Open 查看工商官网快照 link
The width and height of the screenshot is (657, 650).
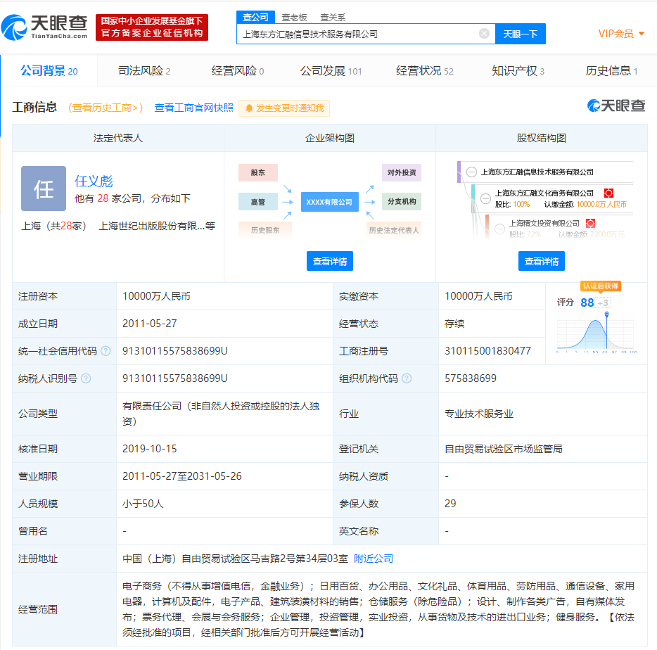click(193, 108)
